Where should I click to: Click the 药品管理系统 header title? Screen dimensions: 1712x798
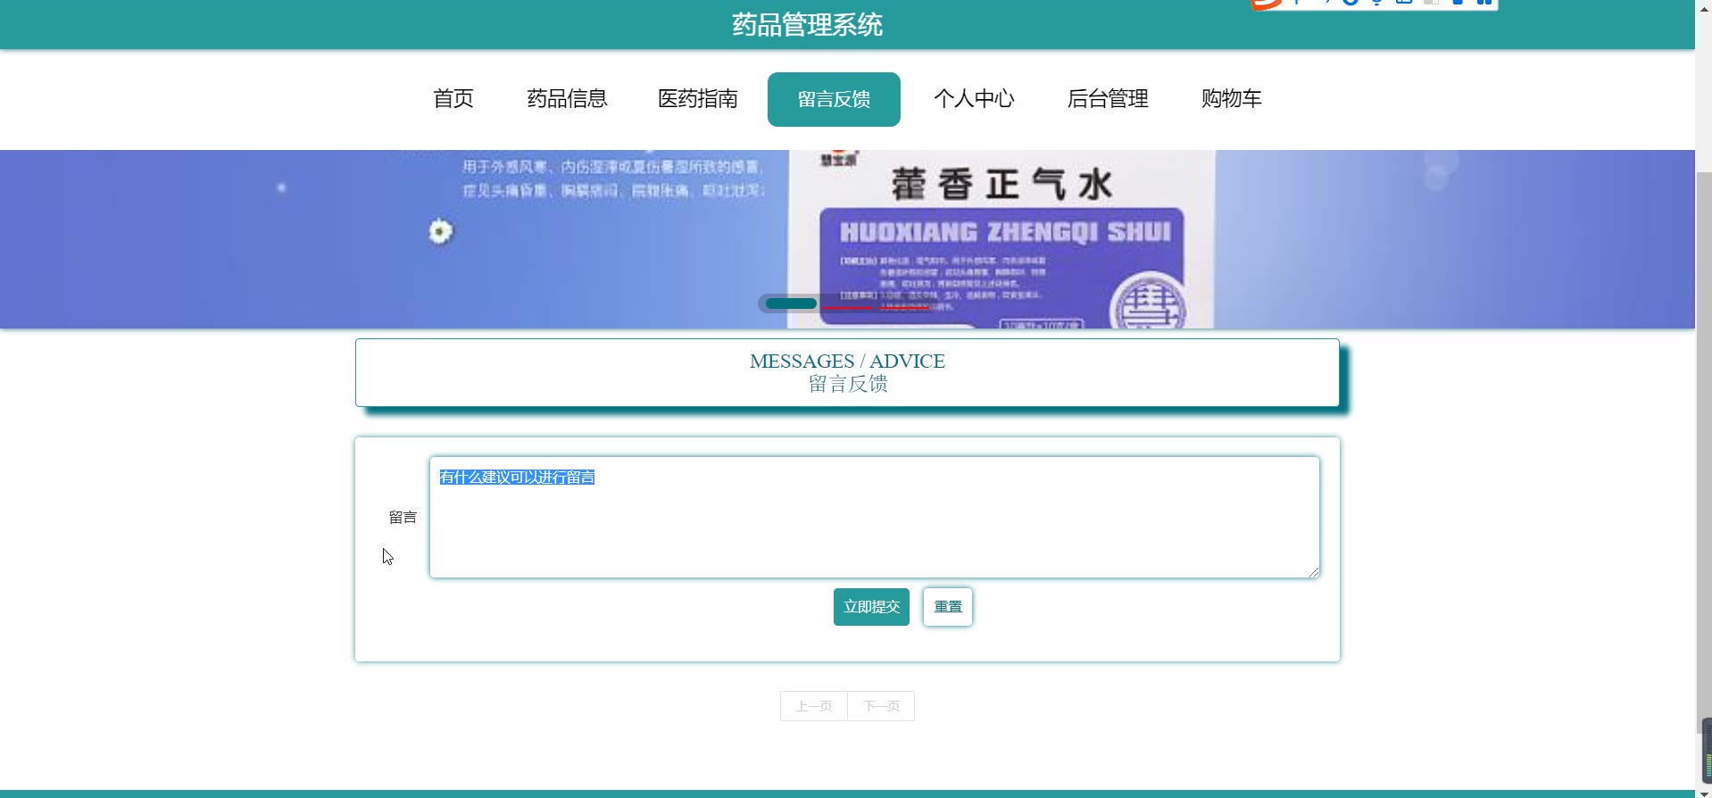click(808, 25)
